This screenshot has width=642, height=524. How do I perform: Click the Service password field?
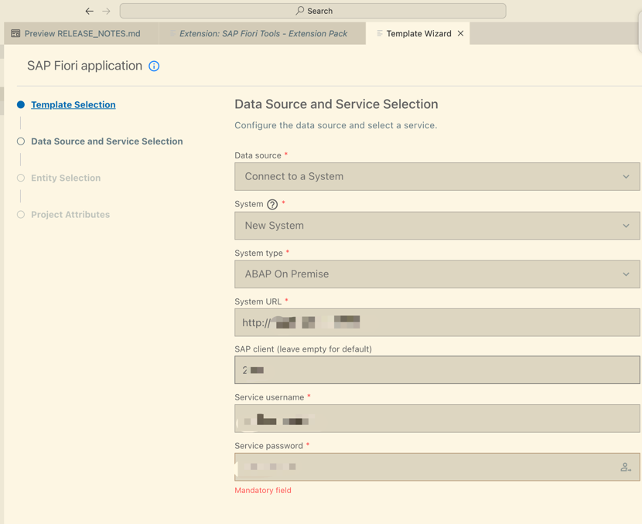(x=437, y=467)
